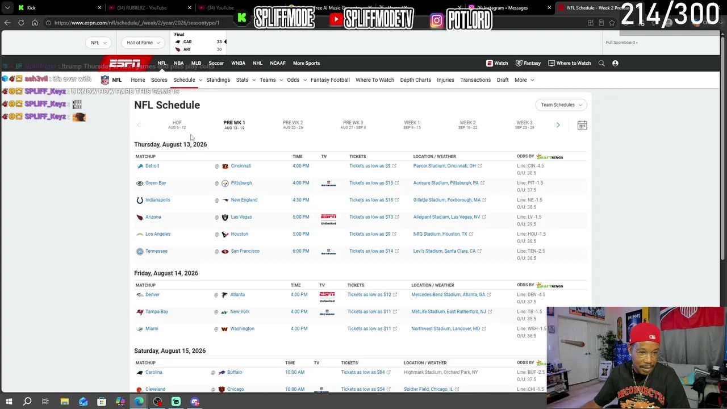Image resolution: width=727 pixels, height=409 pixels.
Task: Select the WEEK 1 schedule tab
Action: pos(412,124)
